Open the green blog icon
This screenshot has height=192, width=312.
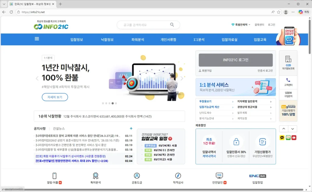click(x=288, y=138)
